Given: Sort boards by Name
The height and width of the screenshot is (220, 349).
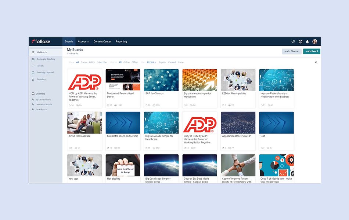Looking at the screenshot, I should point(181,62).
